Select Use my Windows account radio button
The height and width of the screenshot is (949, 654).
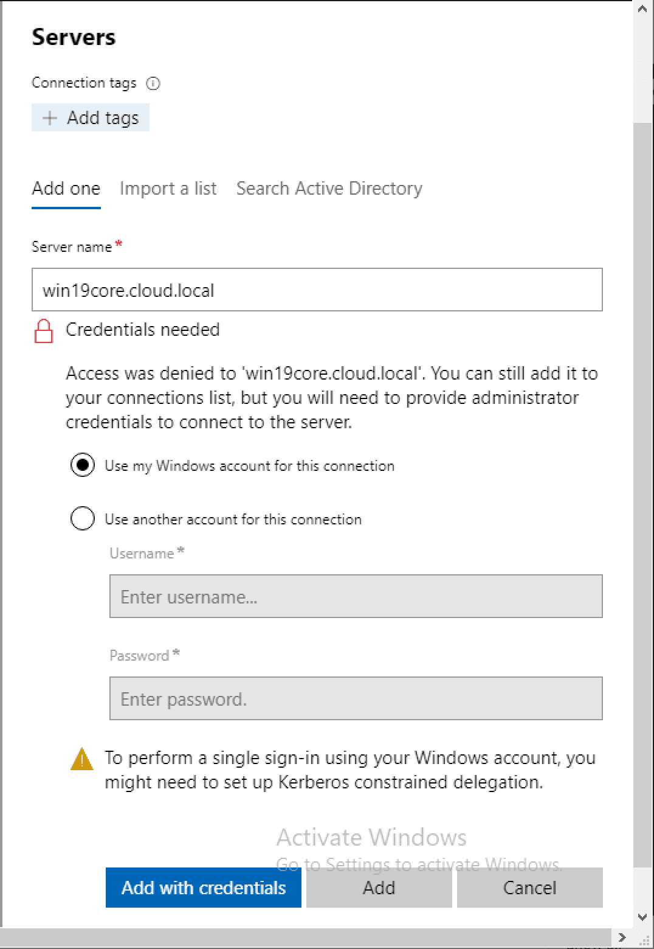pos(83,465)
